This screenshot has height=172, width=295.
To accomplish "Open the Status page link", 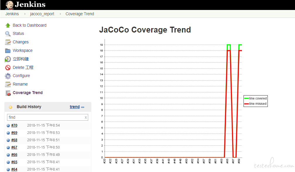I will (x=18, y=33).
